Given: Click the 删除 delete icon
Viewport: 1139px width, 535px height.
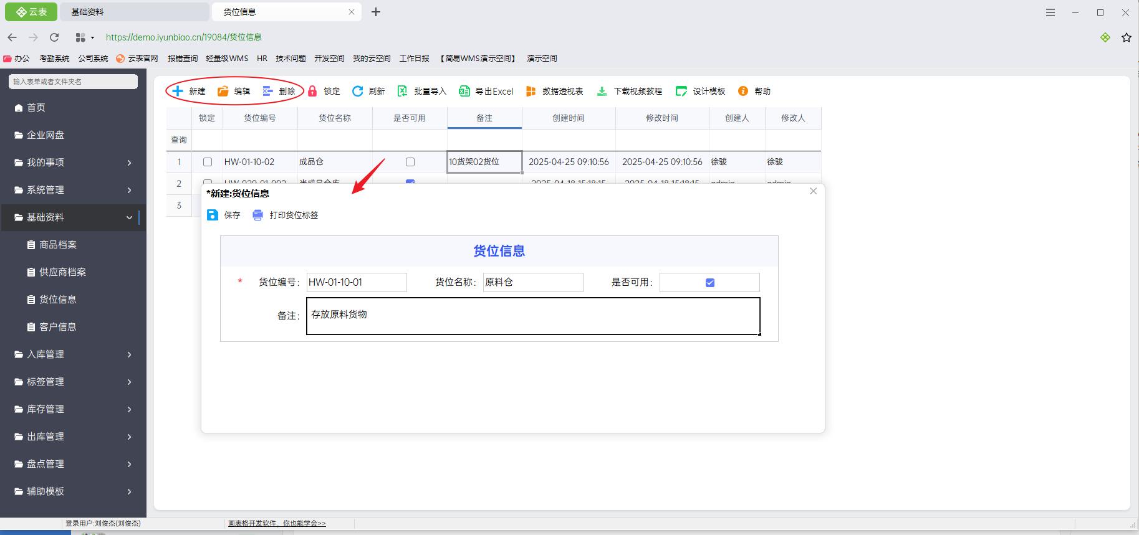Looking at the screenshot, I should pos(268,91).
